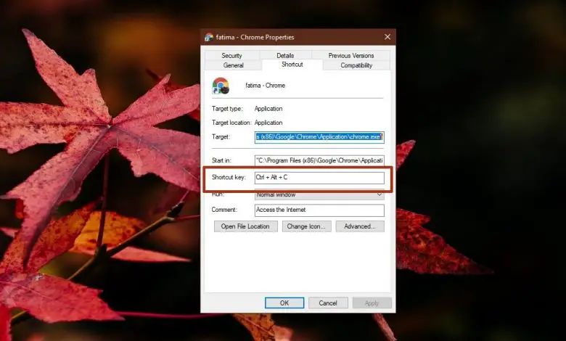
Task: Click the Target location value Application
Action: coord(268,123)
